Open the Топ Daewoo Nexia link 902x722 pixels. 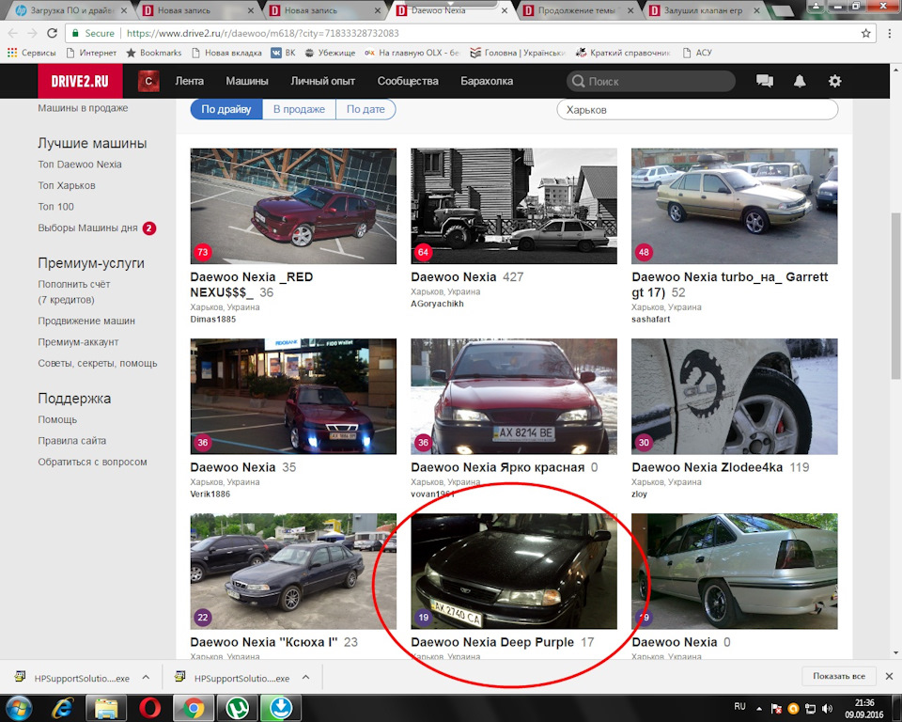(80, 165)
